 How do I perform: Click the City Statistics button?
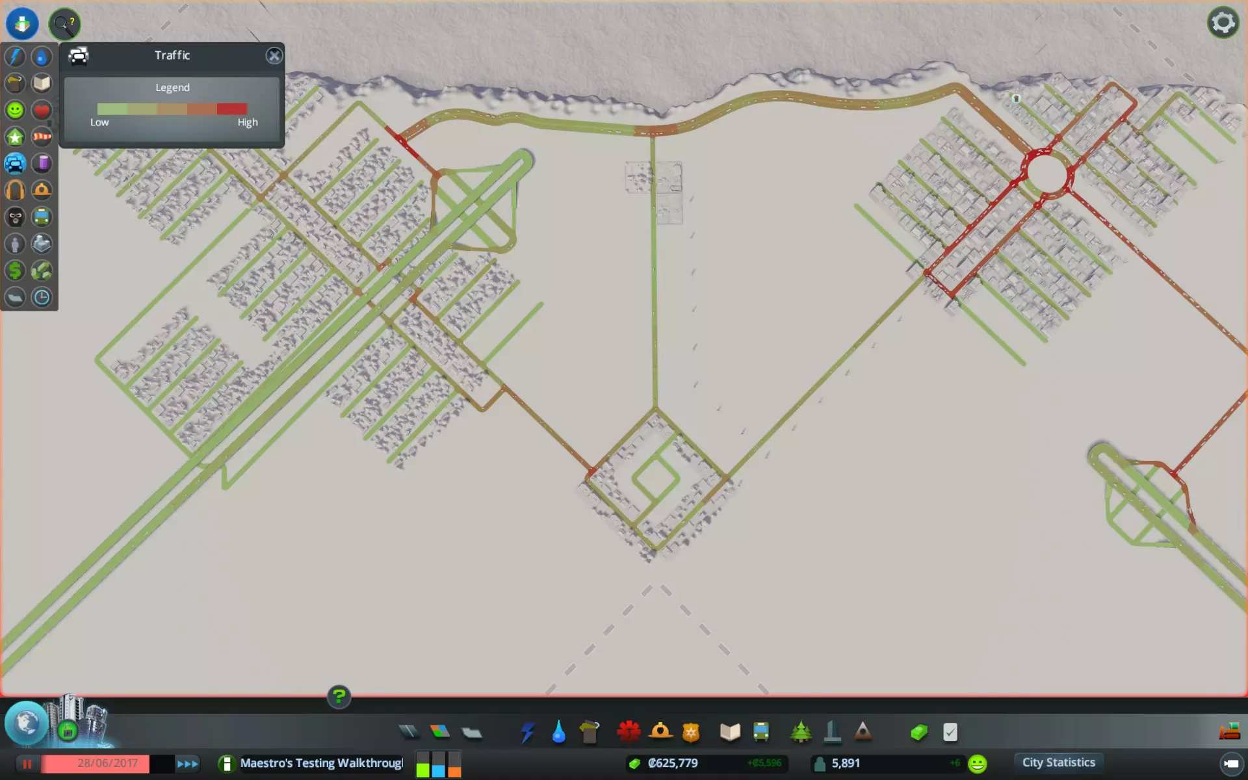click(1058, 762)
